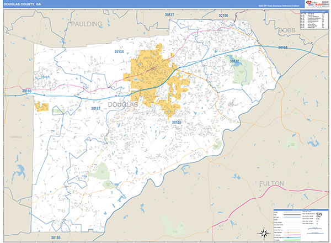Viewport: 331px width, 243px height.
Task: Click ZIP code label 30135
Action: 177,121
